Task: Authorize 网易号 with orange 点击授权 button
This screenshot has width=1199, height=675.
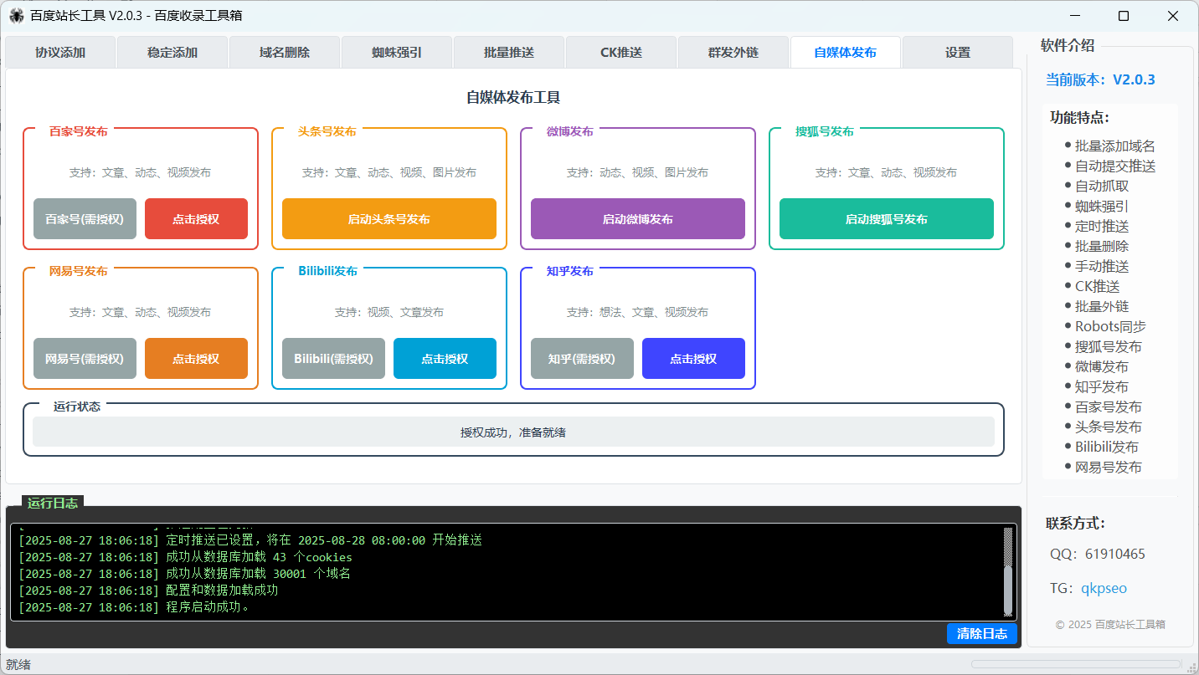Action: [x=196, y=359]
